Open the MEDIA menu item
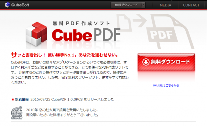207x126 pixels. (x=165, y=5)
